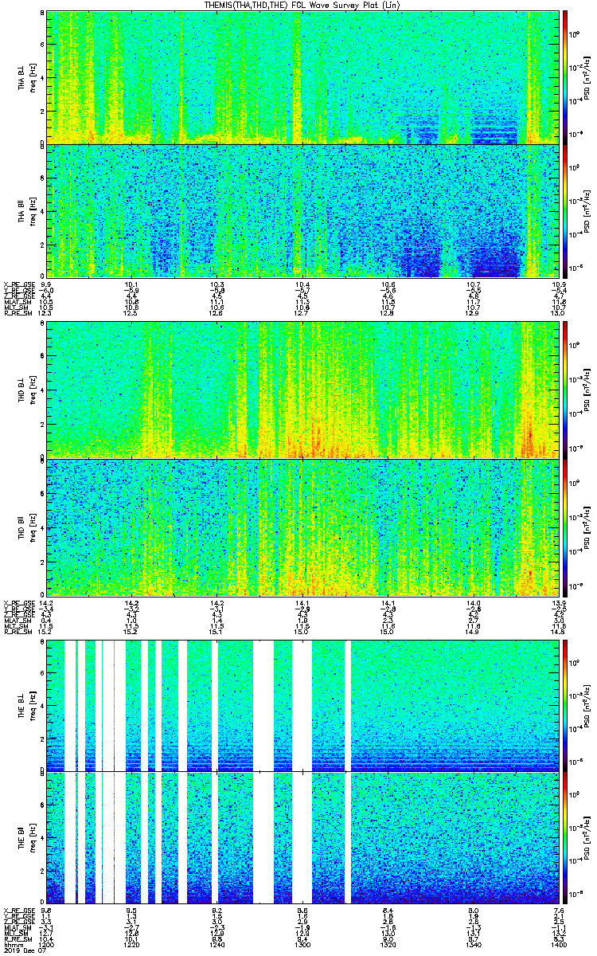597x956 pixels.
Task: Click the FGL Wave Survey Plot title
Action: pos(301,5)
